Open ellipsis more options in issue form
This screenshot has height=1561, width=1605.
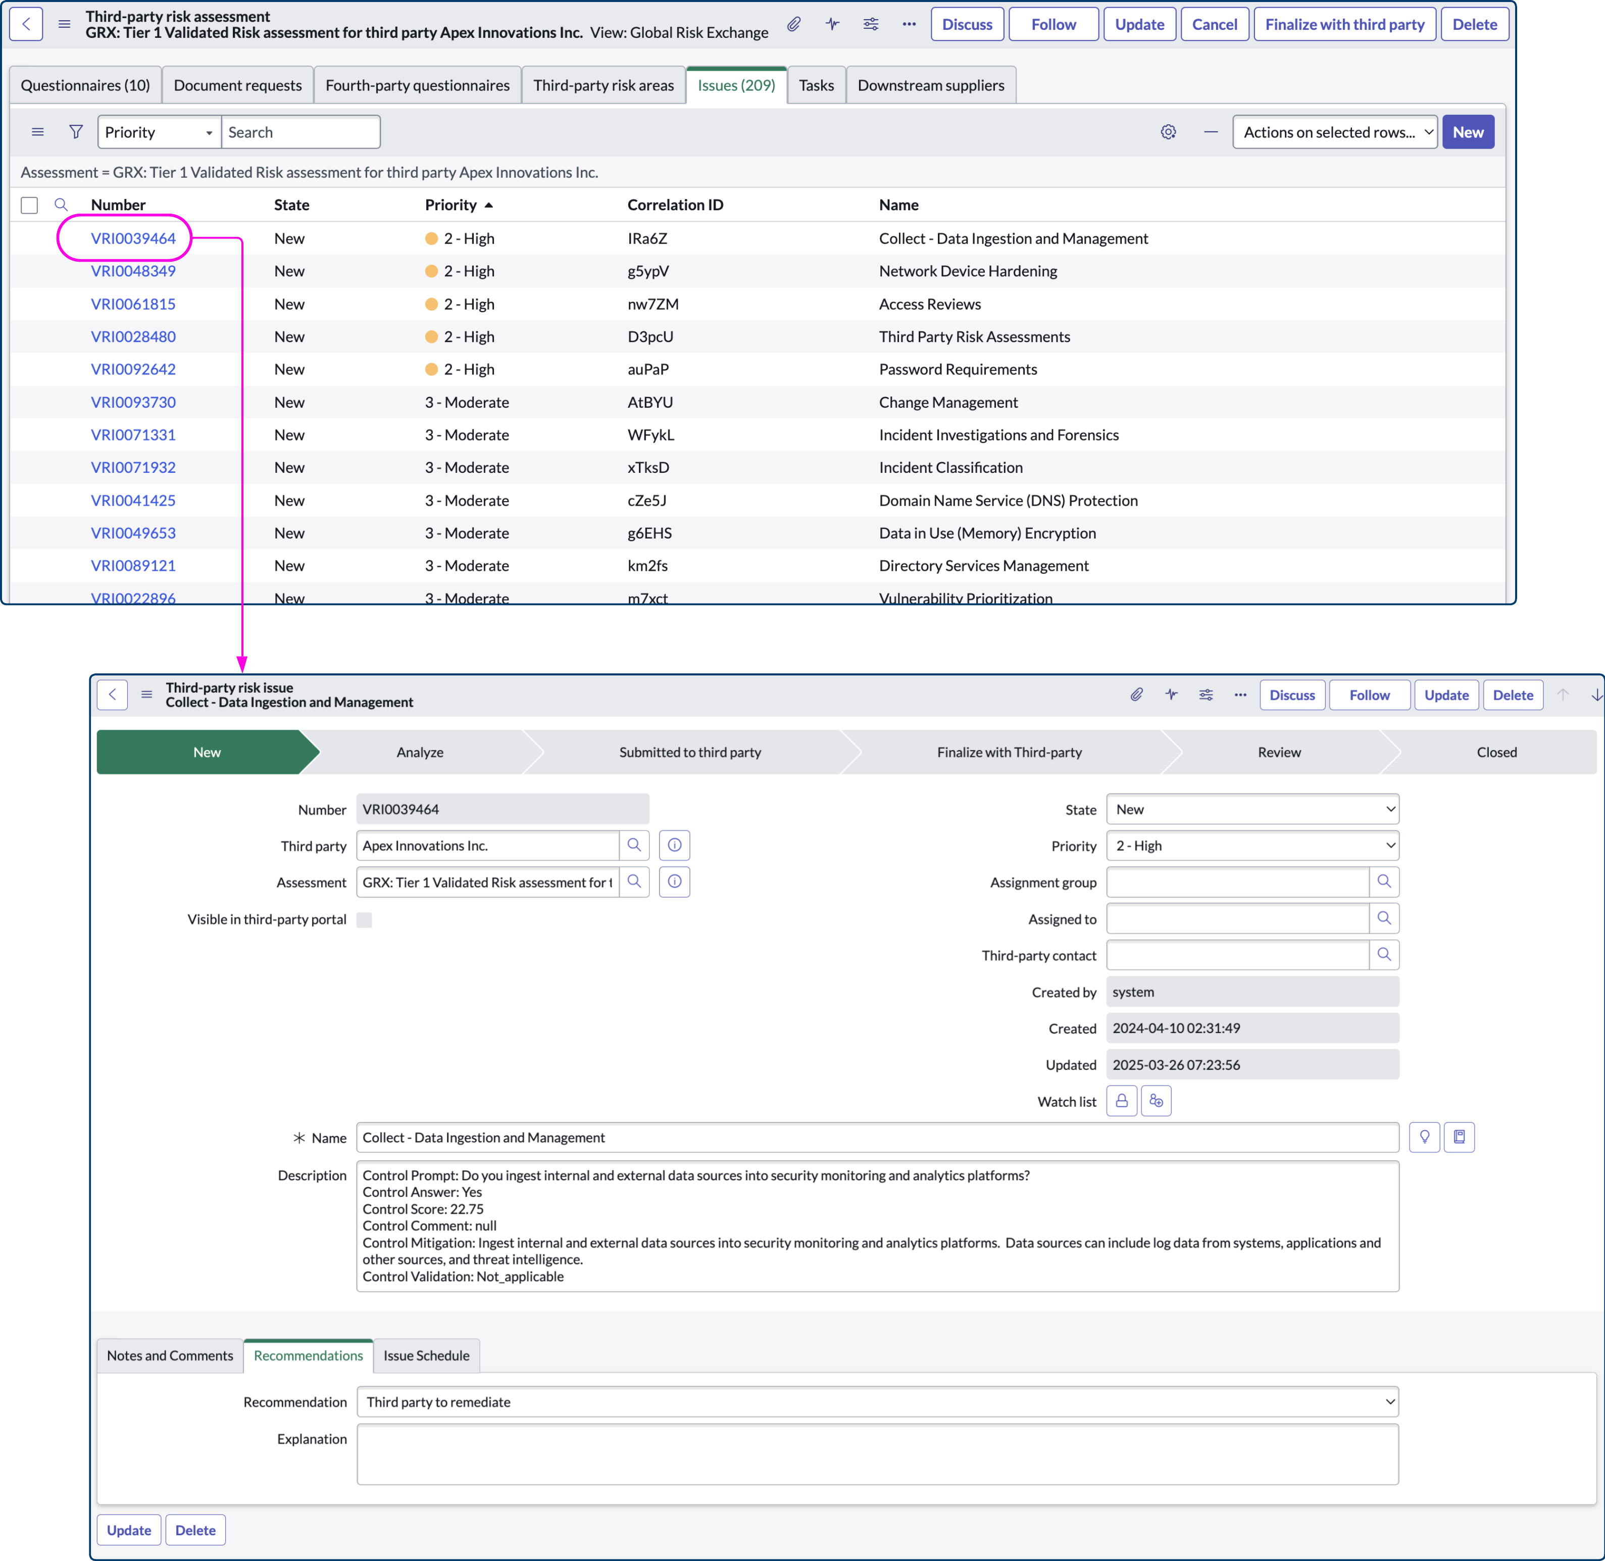click(1240, 695)
